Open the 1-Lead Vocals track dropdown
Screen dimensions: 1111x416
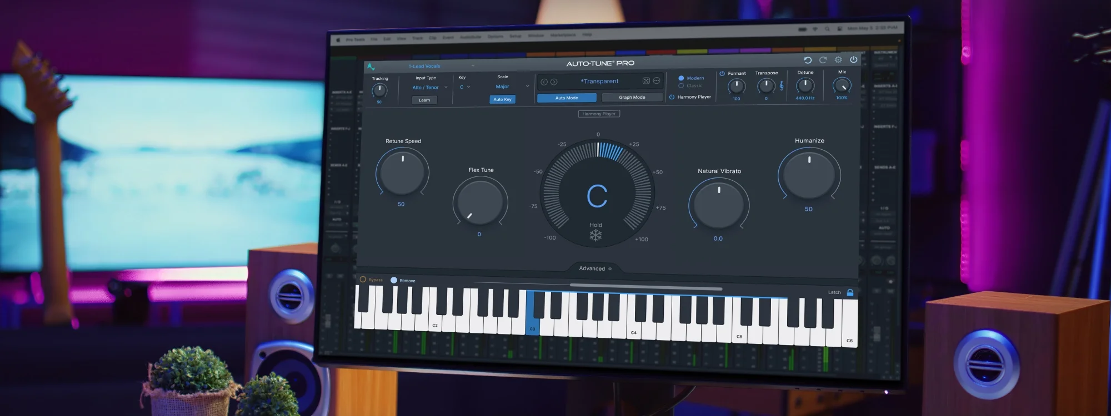[x=442, y=66]
